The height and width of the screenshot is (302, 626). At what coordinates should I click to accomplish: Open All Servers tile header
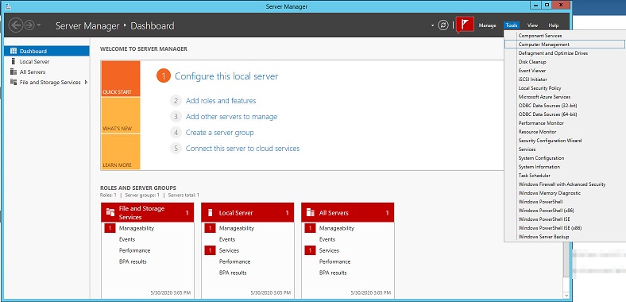(x=348, y=212)
